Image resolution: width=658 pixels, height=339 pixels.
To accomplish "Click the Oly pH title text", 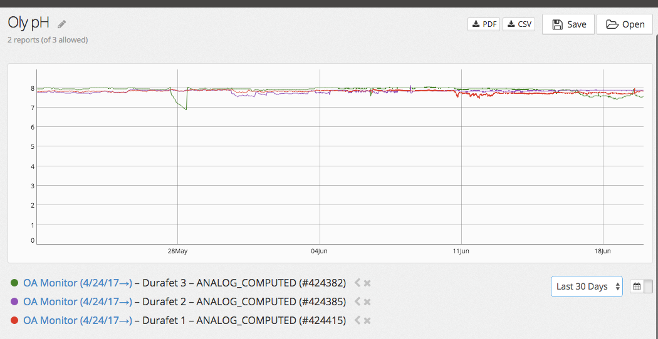I will coord(29,23).
